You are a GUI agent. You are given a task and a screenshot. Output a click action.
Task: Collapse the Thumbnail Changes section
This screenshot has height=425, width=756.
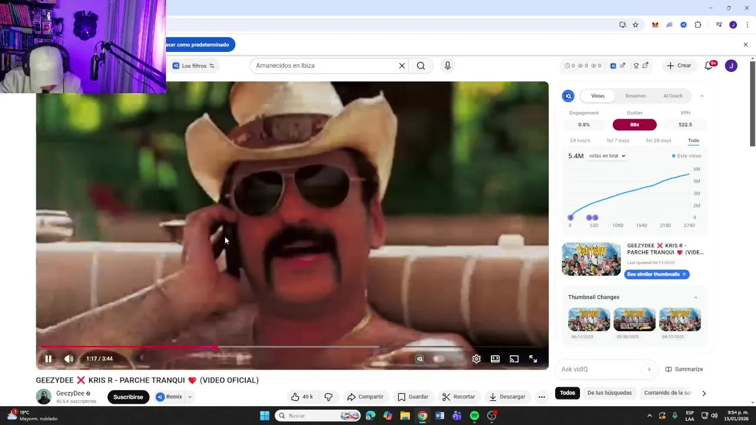click(695, 297)
